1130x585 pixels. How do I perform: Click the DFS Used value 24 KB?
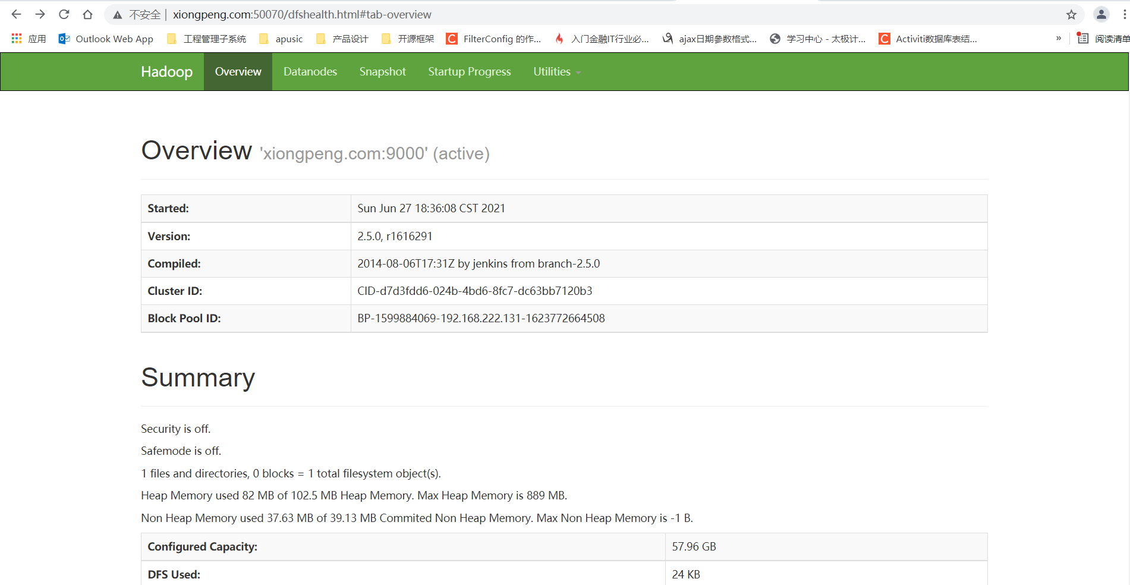coord(686,574)
